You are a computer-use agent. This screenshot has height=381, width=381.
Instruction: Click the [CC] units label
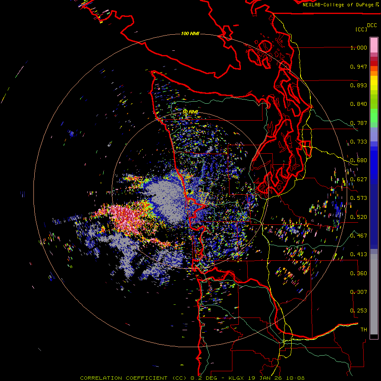pyautogui.click(x=361, y=29)
